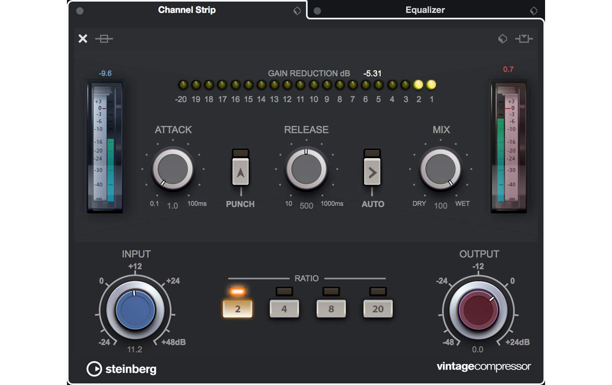
Task: Click the X to remove the compressor module
Action: click(x=83, y=39)
